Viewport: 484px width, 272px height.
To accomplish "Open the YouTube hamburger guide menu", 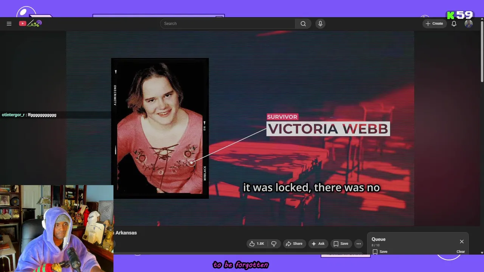I will (9, 23).
